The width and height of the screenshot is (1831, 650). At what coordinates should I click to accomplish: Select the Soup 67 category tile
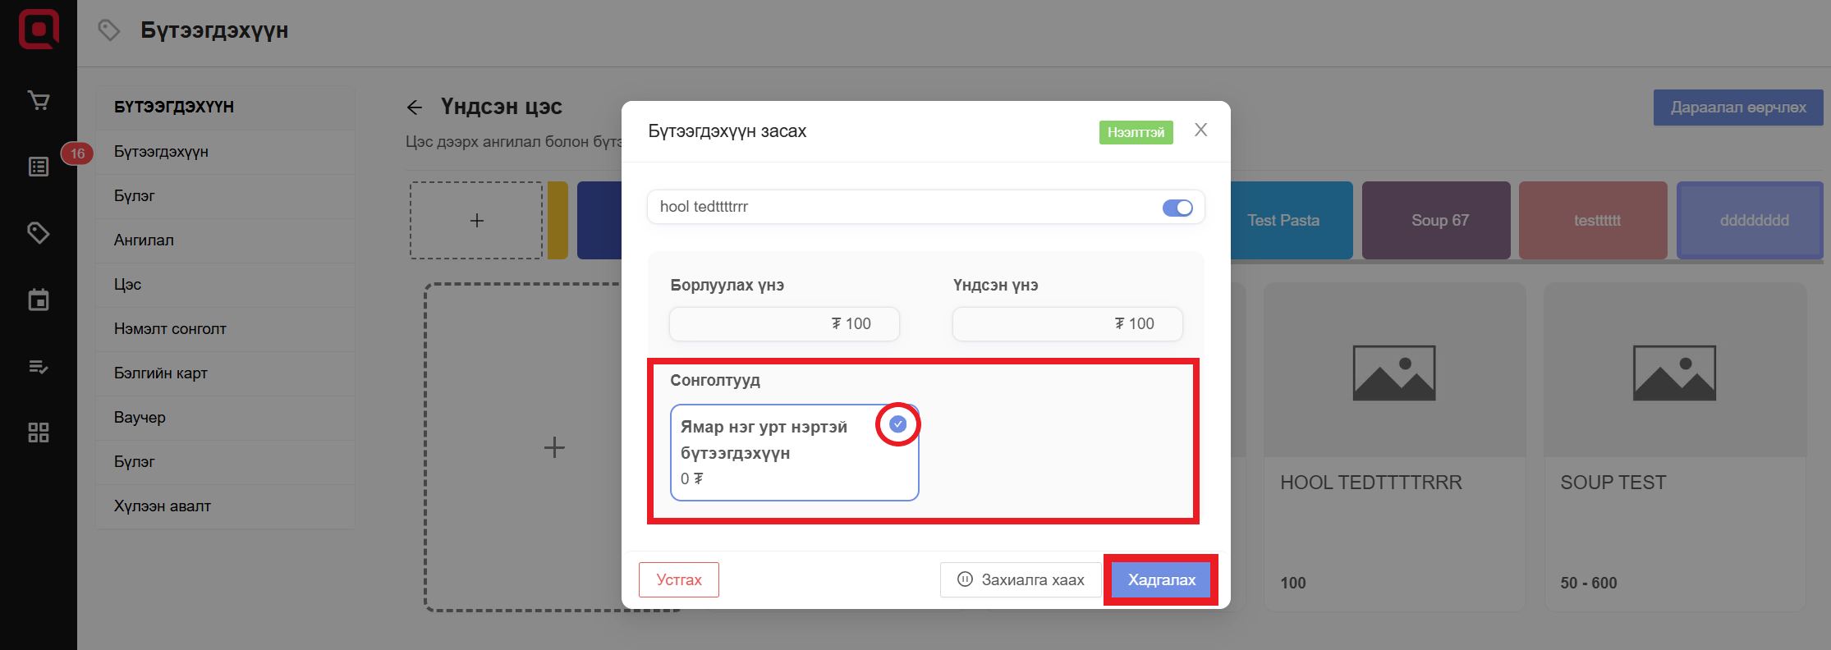tap(1439, 221)
